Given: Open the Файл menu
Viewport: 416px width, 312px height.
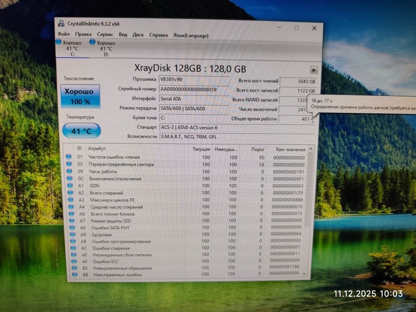Looking at the screenshot, I should 64,34.
